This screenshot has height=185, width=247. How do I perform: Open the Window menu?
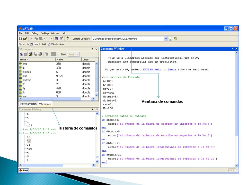click(x=55, y=33)
